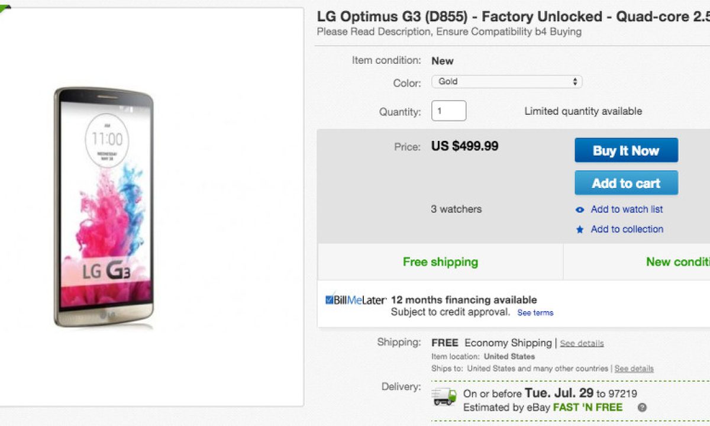Click the eye icon beside watch list

580,209
